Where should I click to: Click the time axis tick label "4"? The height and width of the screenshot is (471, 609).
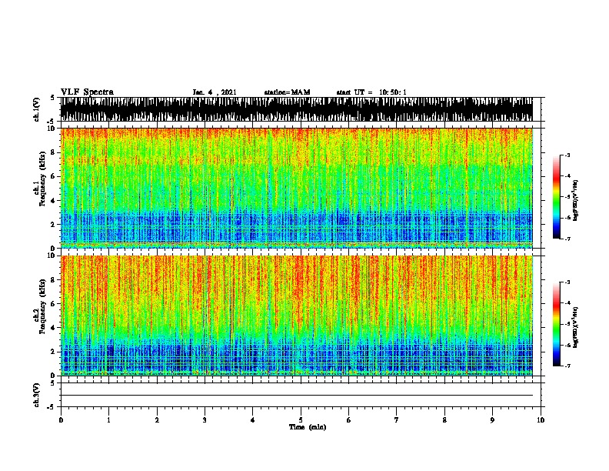tap(253, 420)
